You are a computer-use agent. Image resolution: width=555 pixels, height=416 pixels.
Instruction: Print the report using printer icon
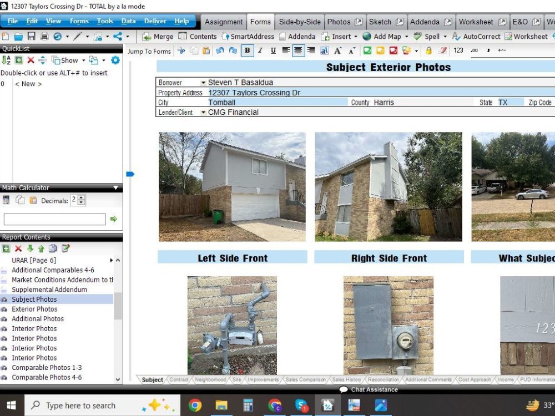tap(44, 37)
